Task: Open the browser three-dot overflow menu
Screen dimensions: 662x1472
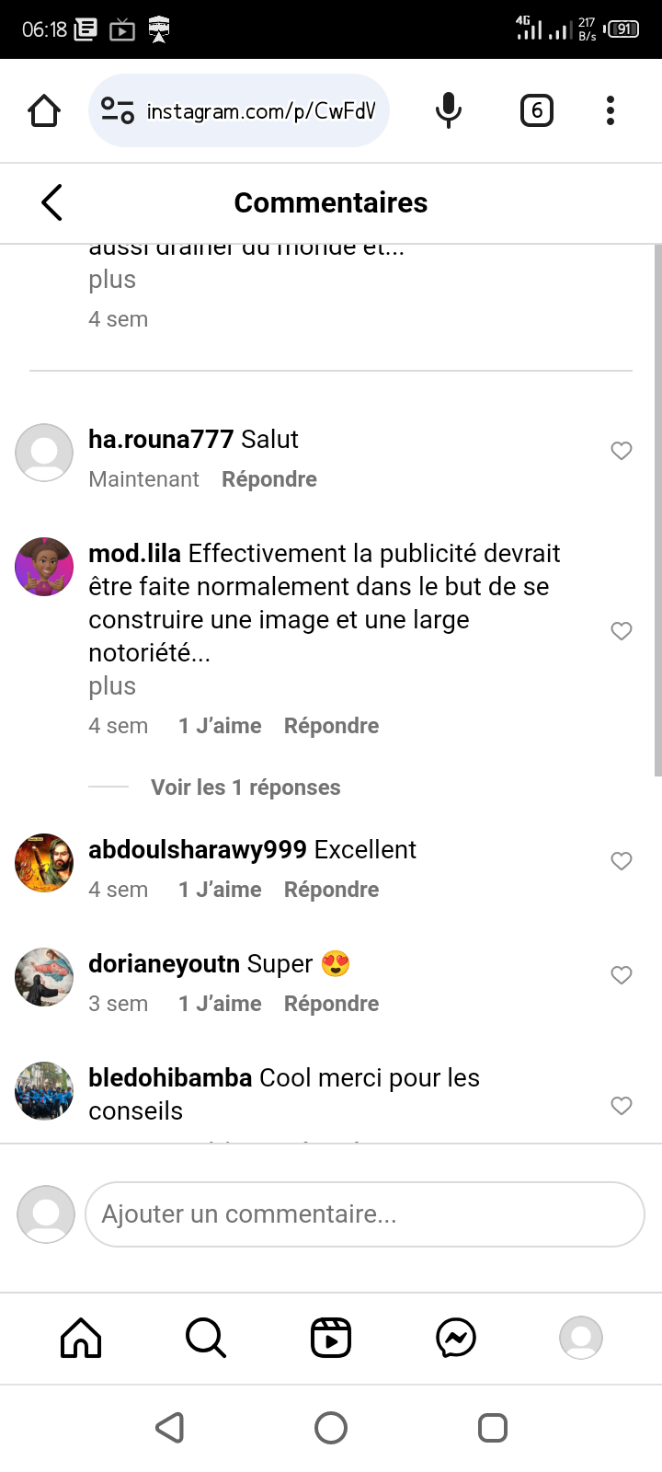Action: coord(611,110)
